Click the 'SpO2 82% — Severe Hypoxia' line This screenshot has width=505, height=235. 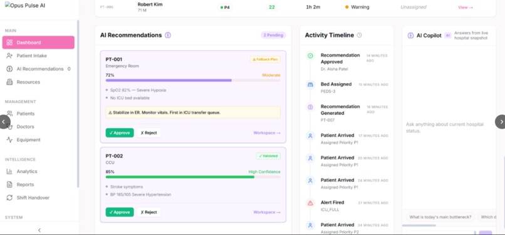pos(138,91)
